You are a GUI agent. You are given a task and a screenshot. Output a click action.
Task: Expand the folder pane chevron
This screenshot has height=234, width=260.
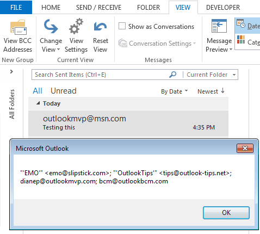coord(11,72)
